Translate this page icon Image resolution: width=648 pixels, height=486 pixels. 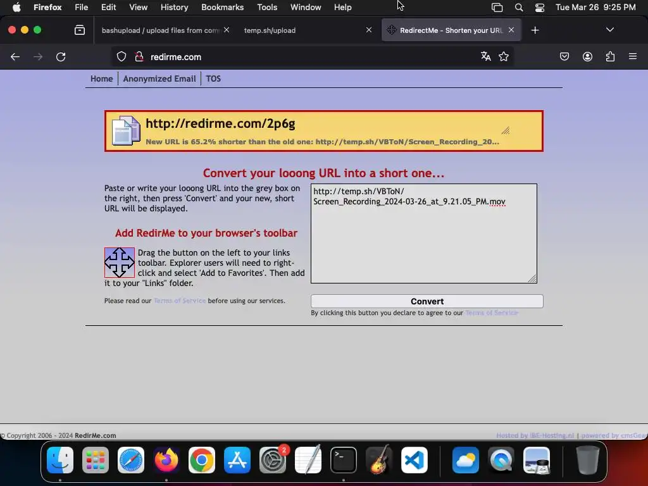tap(486, 56)
